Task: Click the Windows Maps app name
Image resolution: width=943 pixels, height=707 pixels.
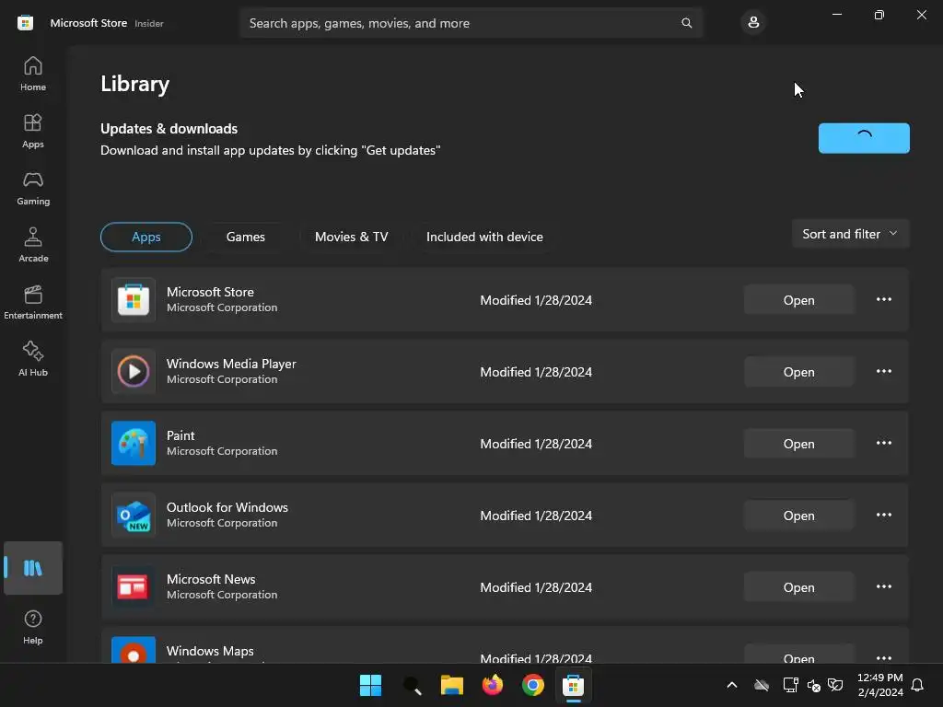Action: pyautogui.click(x=210, y=651)
